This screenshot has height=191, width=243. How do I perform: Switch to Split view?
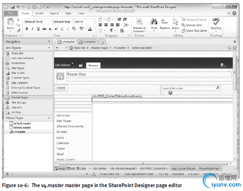(x=71, y=168)
